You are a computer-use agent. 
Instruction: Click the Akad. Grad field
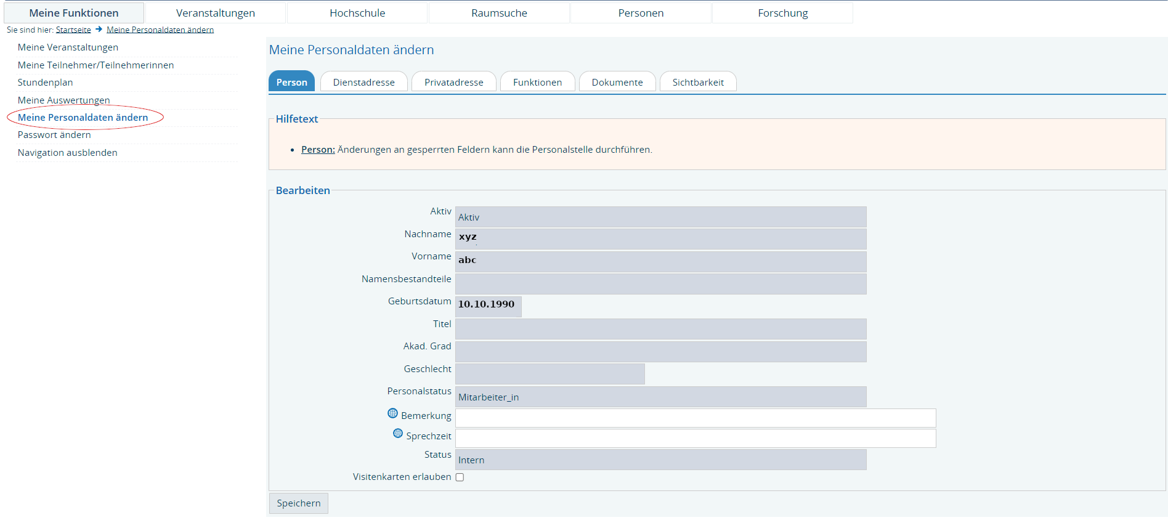point(660,352)
